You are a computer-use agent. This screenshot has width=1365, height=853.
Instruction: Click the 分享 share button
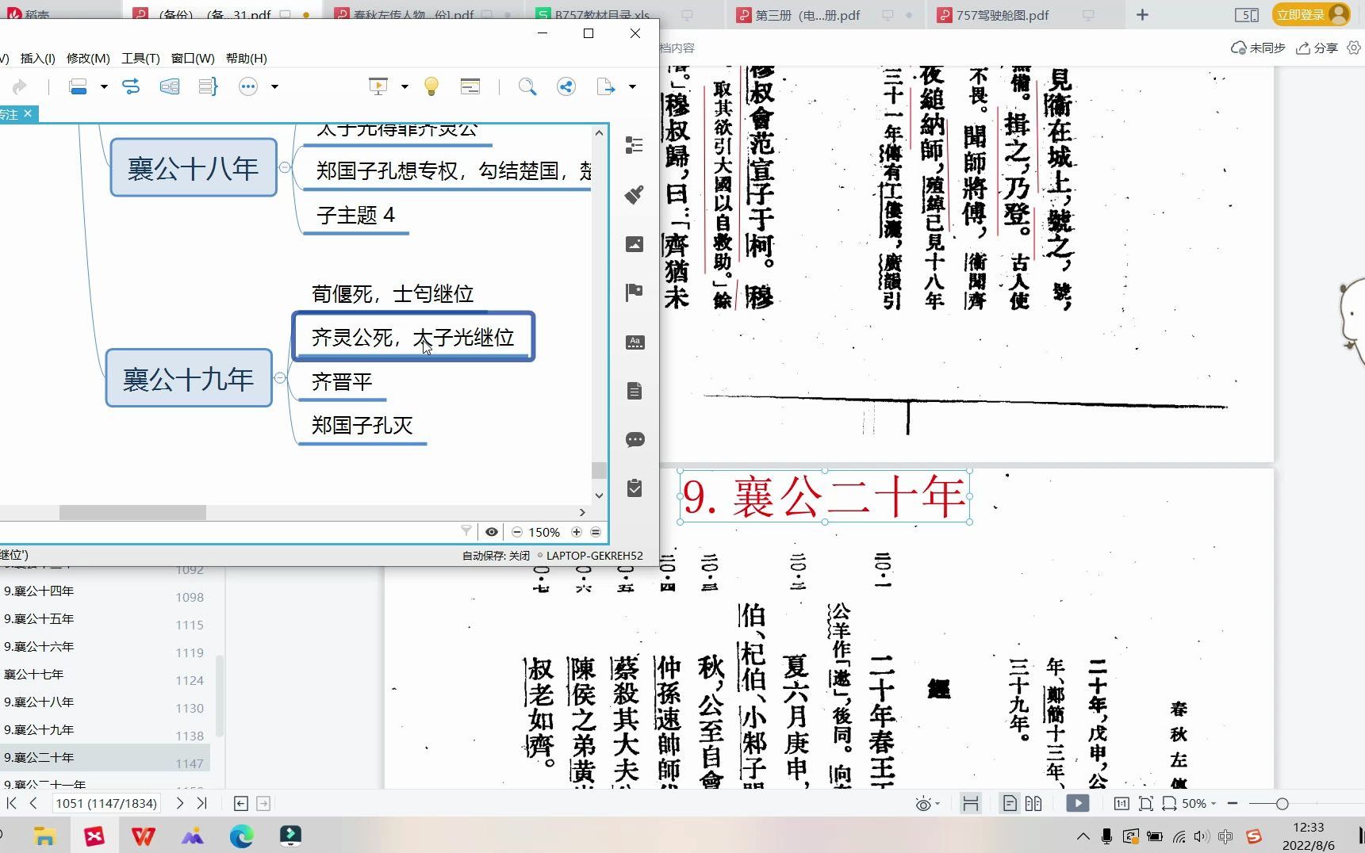pyautogui.click(x=1317, y=48)
